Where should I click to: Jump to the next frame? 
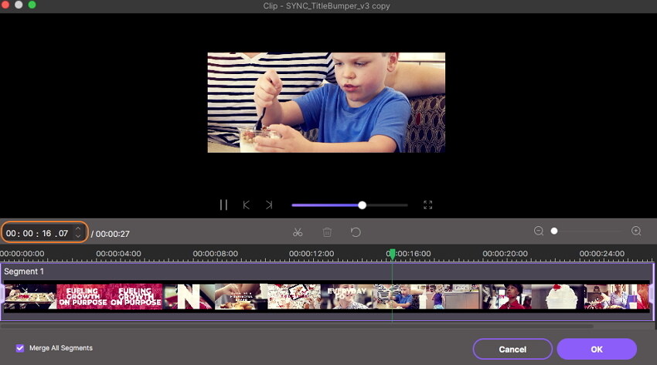[269, 205]
